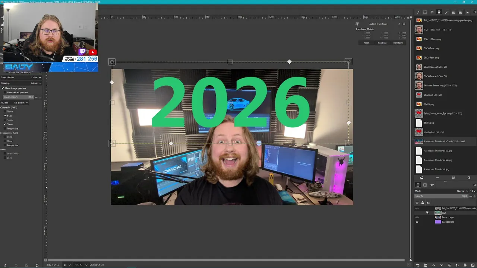Hide the Background layer eye icon

pos(417,222)
